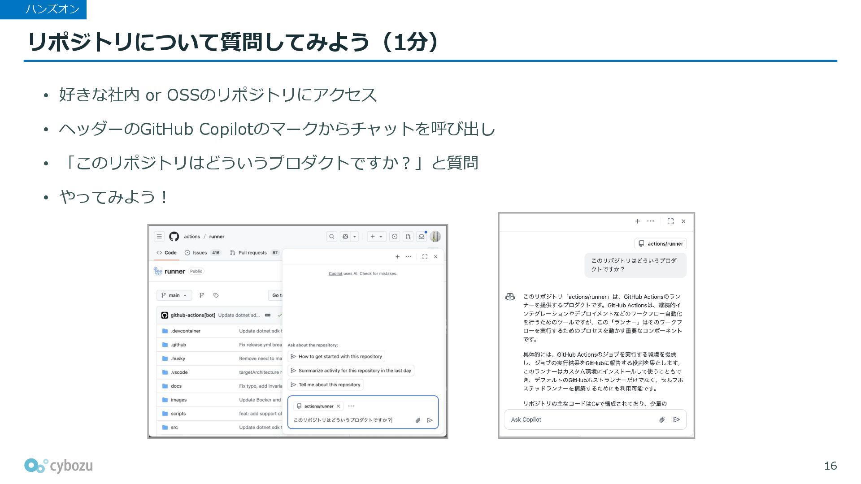Open left Copilot panel options menu
This screenshot has height=484, width=861.
tap(408, 257)
